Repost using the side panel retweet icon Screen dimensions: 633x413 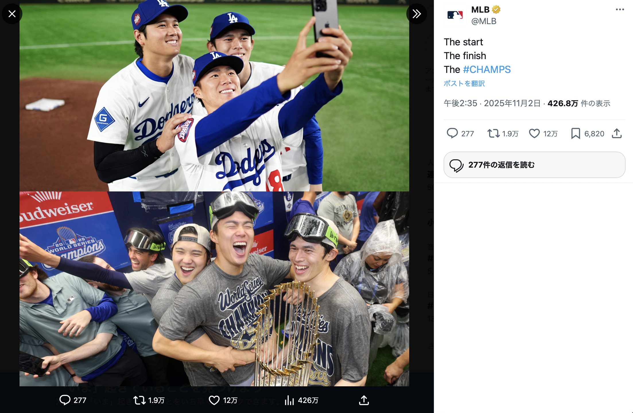click(x=493, y=133)
